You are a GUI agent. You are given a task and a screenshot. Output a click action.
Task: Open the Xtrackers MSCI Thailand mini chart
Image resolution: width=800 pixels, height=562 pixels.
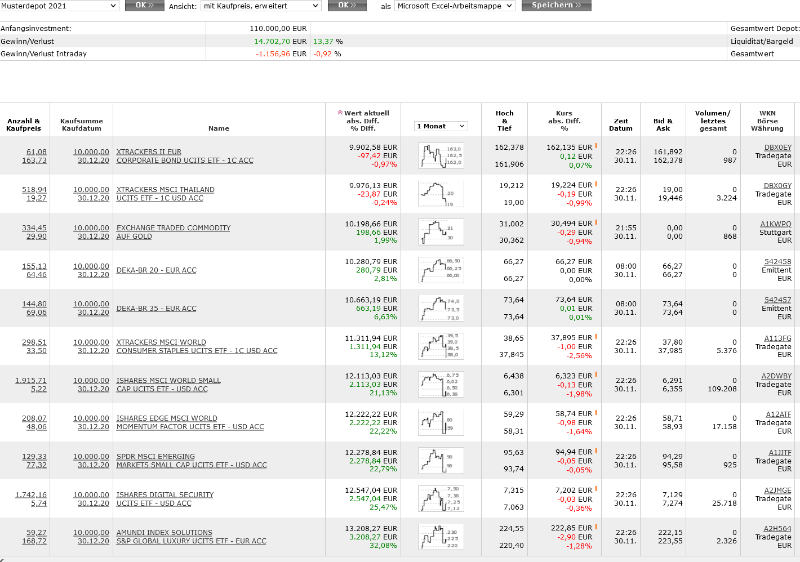[x=441, y=194]
